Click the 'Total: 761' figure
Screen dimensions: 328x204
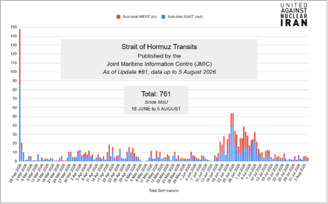click(156, 94)
